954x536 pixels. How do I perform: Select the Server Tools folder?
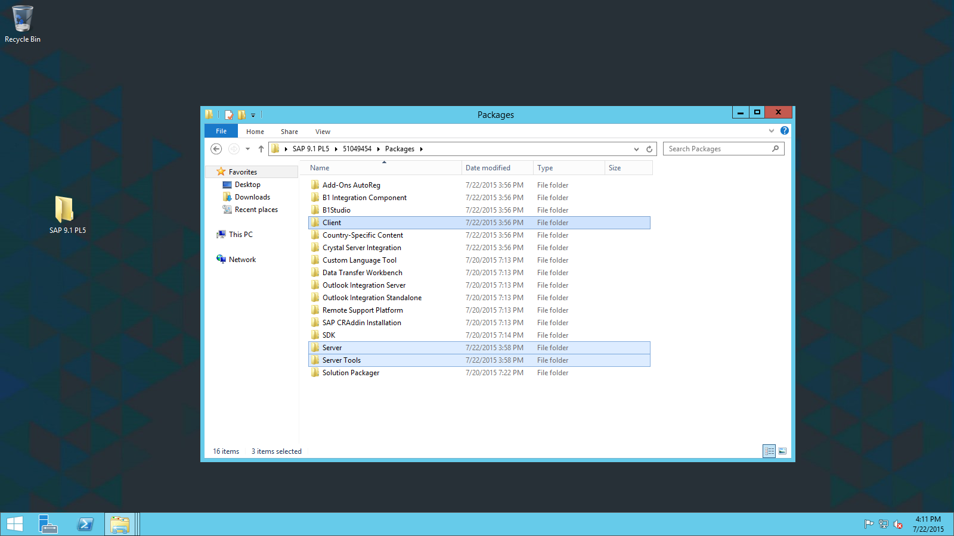[479, 360]
